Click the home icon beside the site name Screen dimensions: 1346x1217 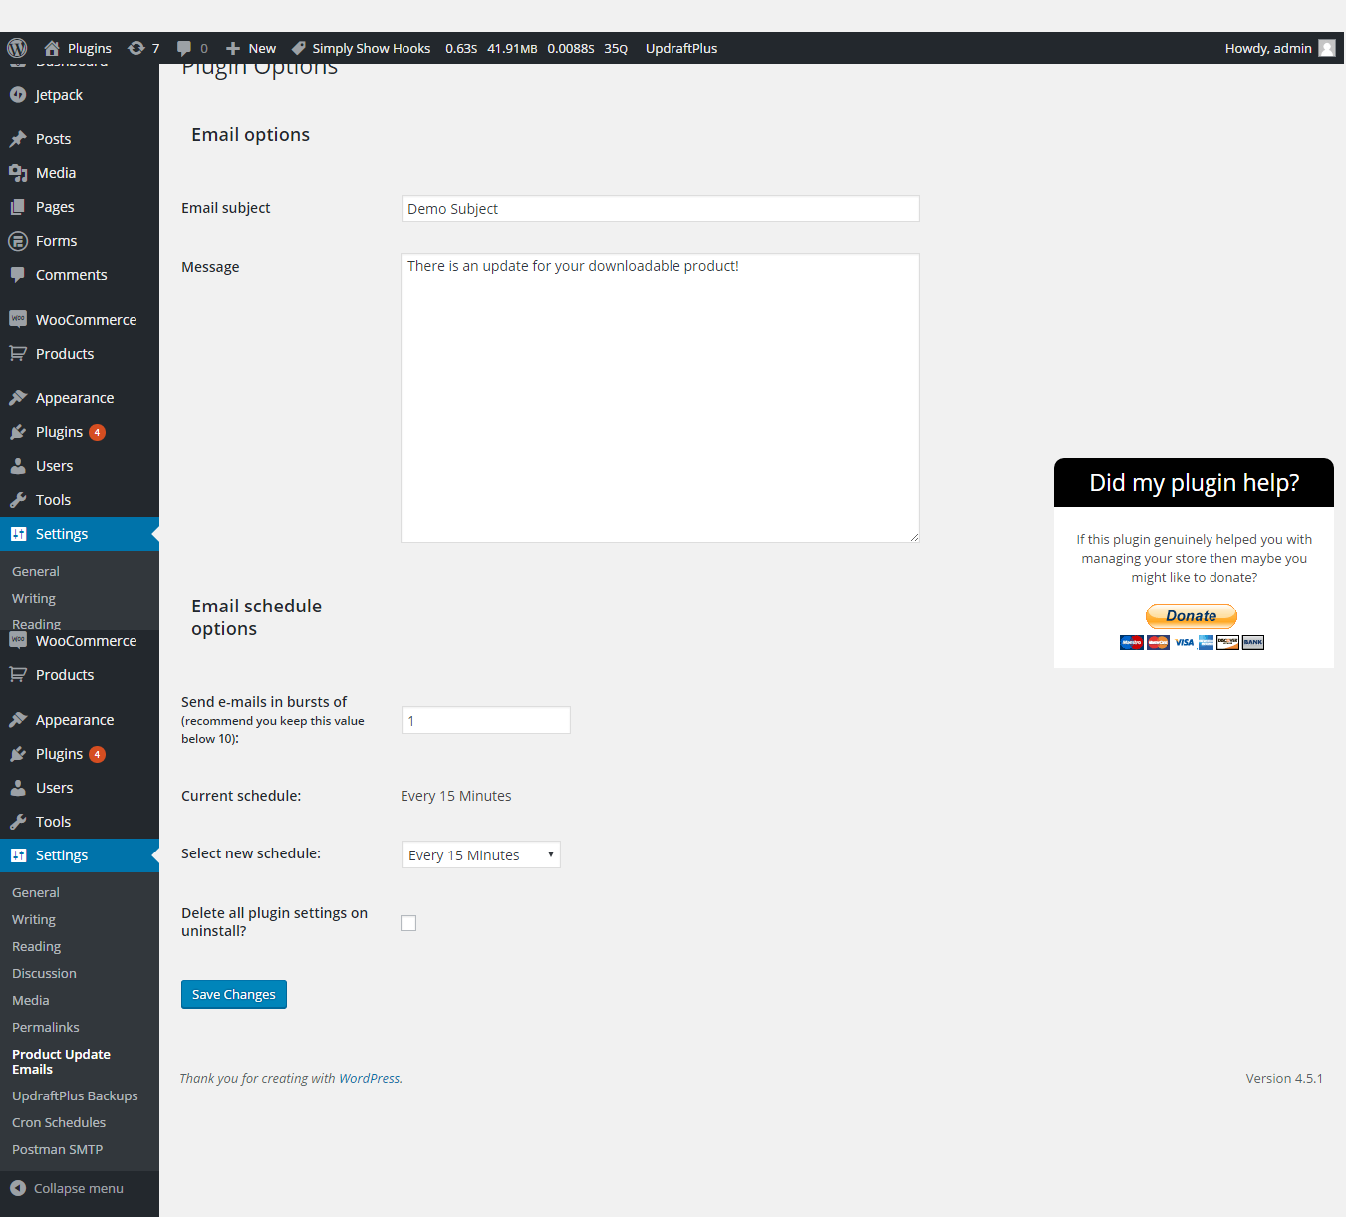point(52,48)
